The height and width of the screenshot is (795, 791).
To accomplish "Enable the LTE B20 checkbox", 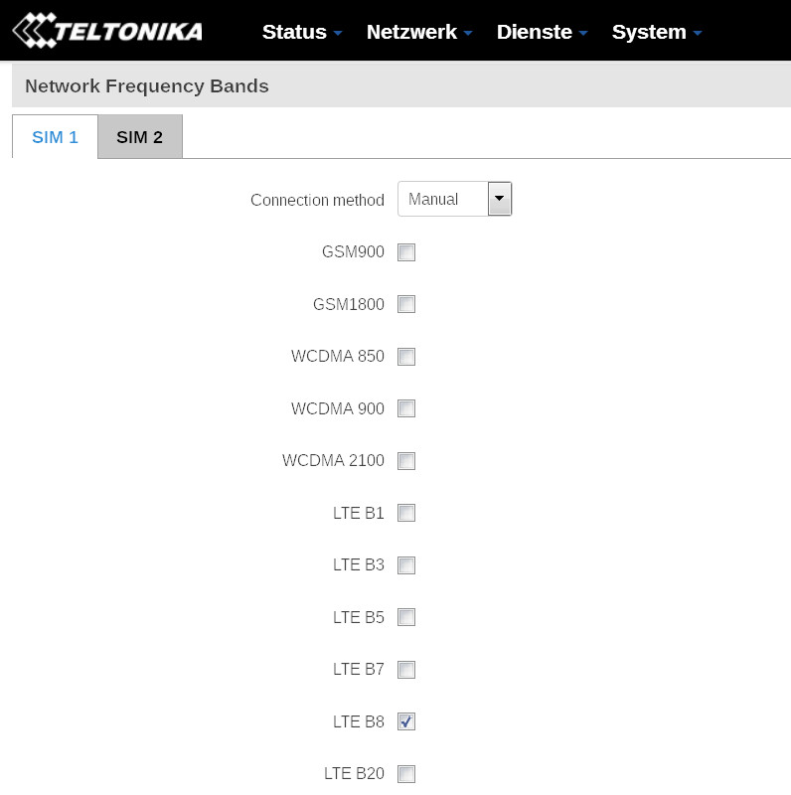I will [406, 774].
